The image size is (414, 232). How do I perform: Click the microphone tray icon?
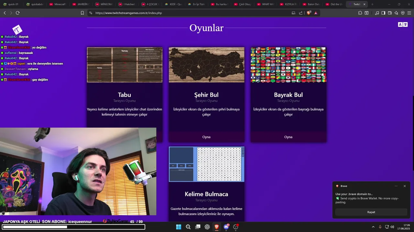tap(380, 227)
